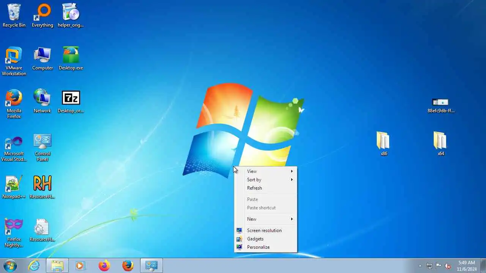Click the network tray icon
This screenshot has height=273, width=486.
coord(429,266)
